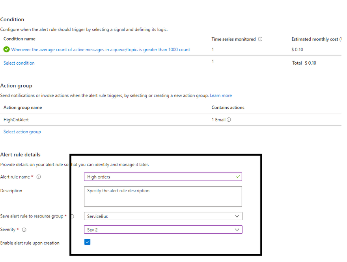Click the High orders alert rule name field

[x=158, y=177]
